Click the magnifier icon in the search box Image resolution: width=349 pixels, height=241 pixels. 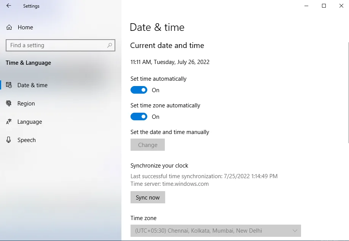pos(110,45)
